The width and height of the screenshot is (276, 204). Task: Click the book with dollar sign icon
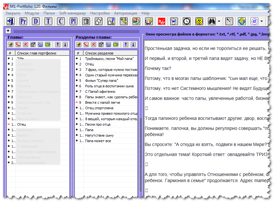(x=149, y=22)
